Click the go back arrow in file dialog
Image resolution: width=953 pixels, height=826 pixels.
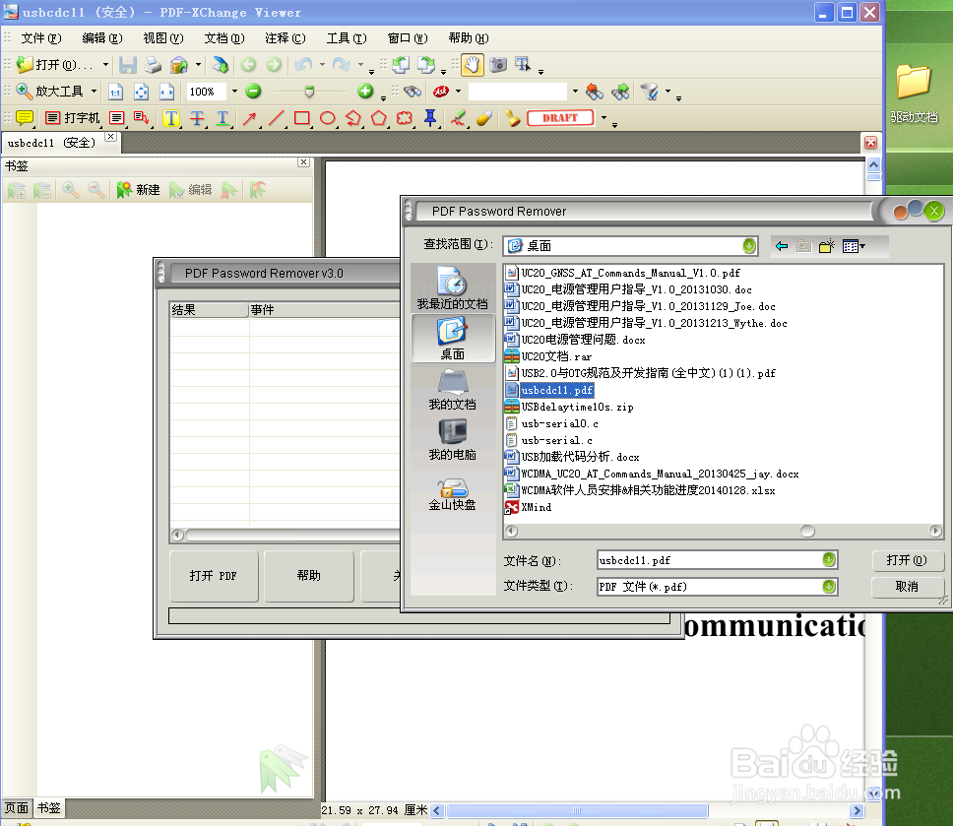click(x=782, y=246)
